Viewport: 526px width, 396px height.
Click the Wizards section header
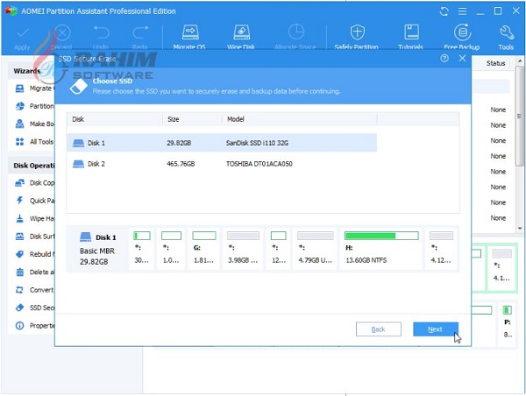(27, 71)
